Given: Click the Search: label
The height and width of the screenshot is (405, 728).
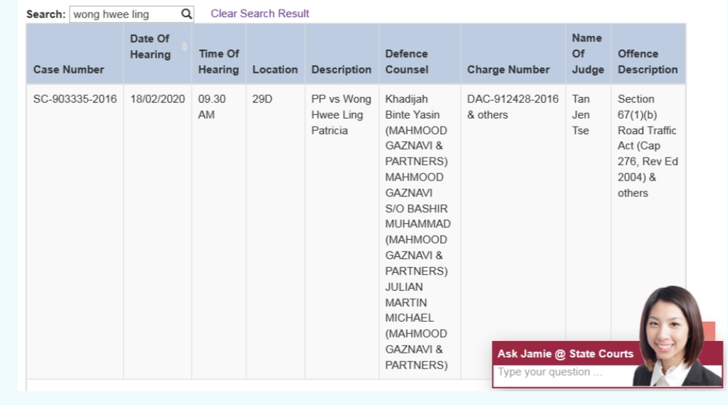Looking at the screenshot, I should click(45, 14).
